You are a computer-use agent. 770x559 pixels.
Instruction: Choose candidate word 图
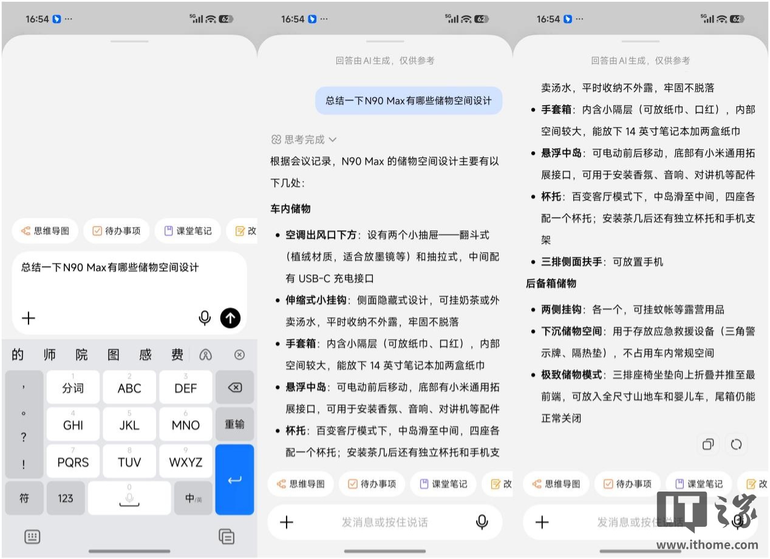(x=114, y=355)
